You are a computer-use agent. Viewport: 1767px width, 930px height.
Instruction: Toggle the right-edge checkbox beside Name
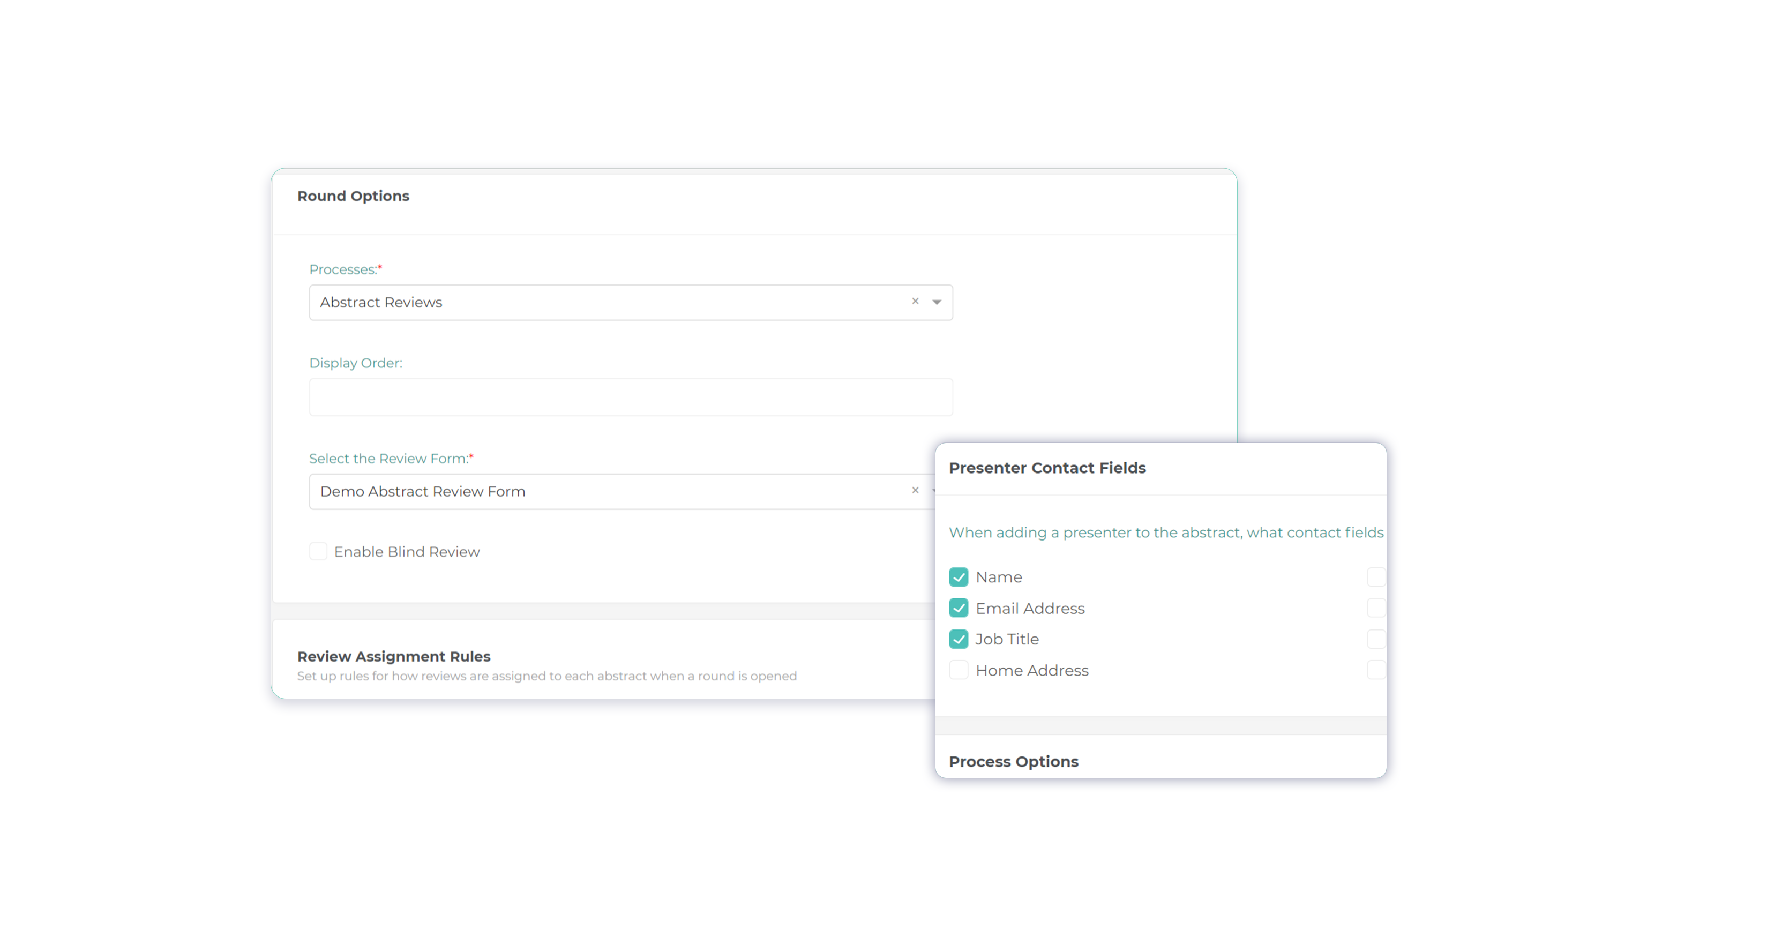pos(1376,577)
